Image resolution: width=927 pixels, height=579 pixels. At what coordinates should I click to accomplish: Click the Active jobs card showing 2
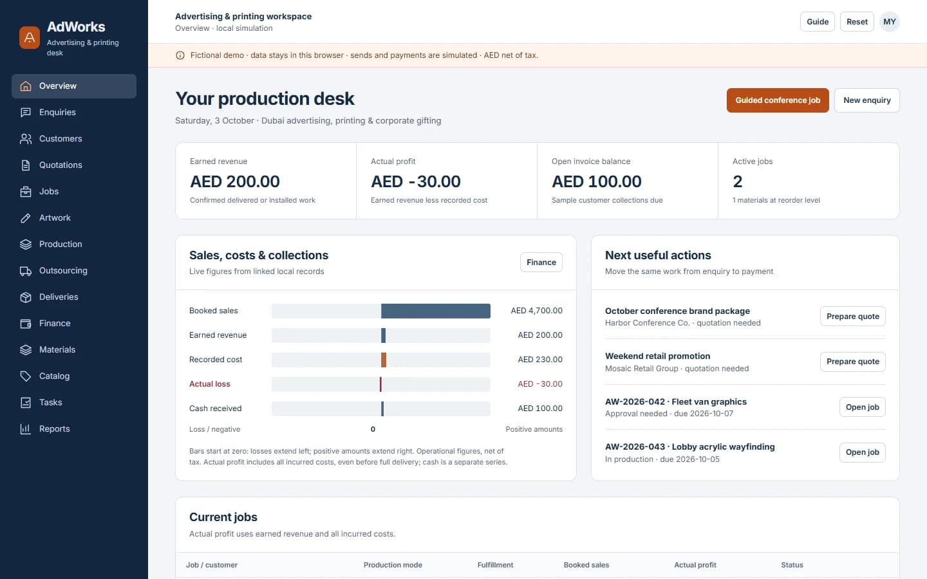pyautogui.click(x=809, y=181)
